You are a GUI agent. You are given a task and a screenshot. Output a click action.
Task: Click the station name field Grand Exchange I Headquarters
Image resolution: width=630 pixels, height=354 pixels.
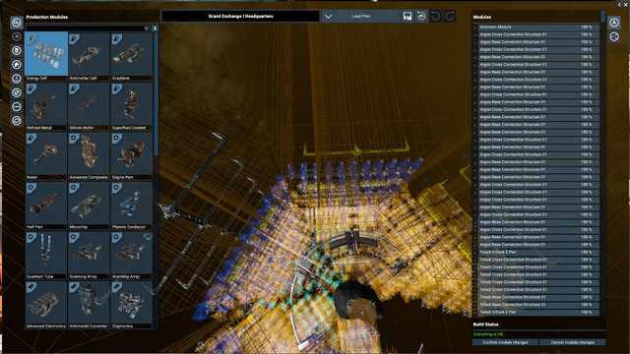click(240, 16)
